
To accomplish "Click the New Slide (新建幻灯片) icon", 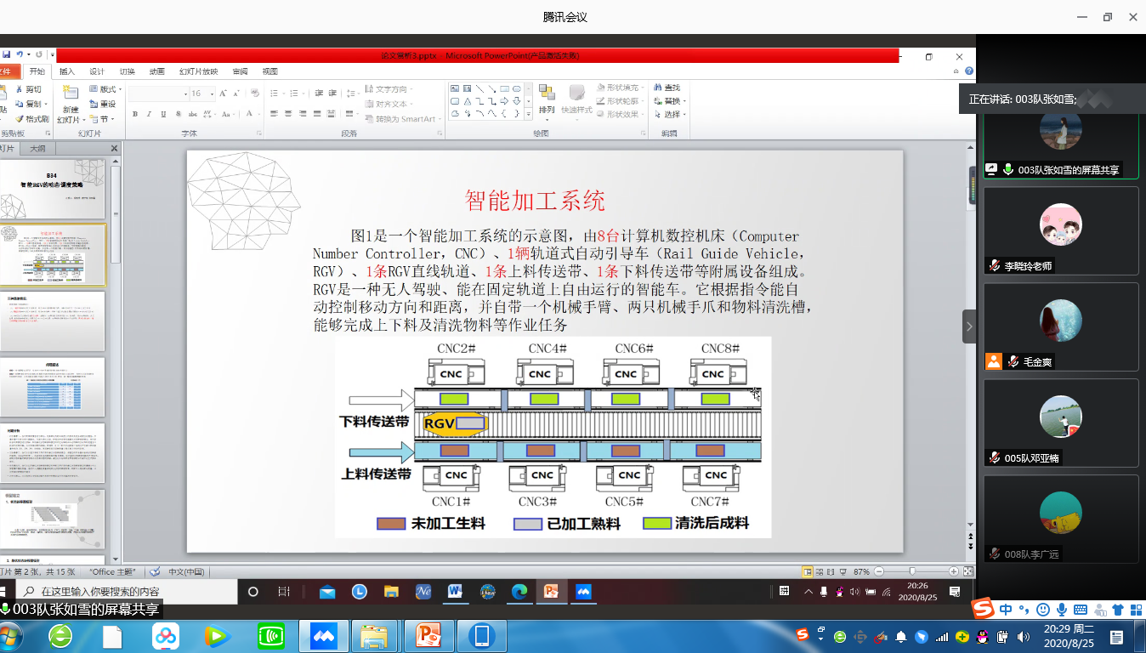I will tap(70, 94).
